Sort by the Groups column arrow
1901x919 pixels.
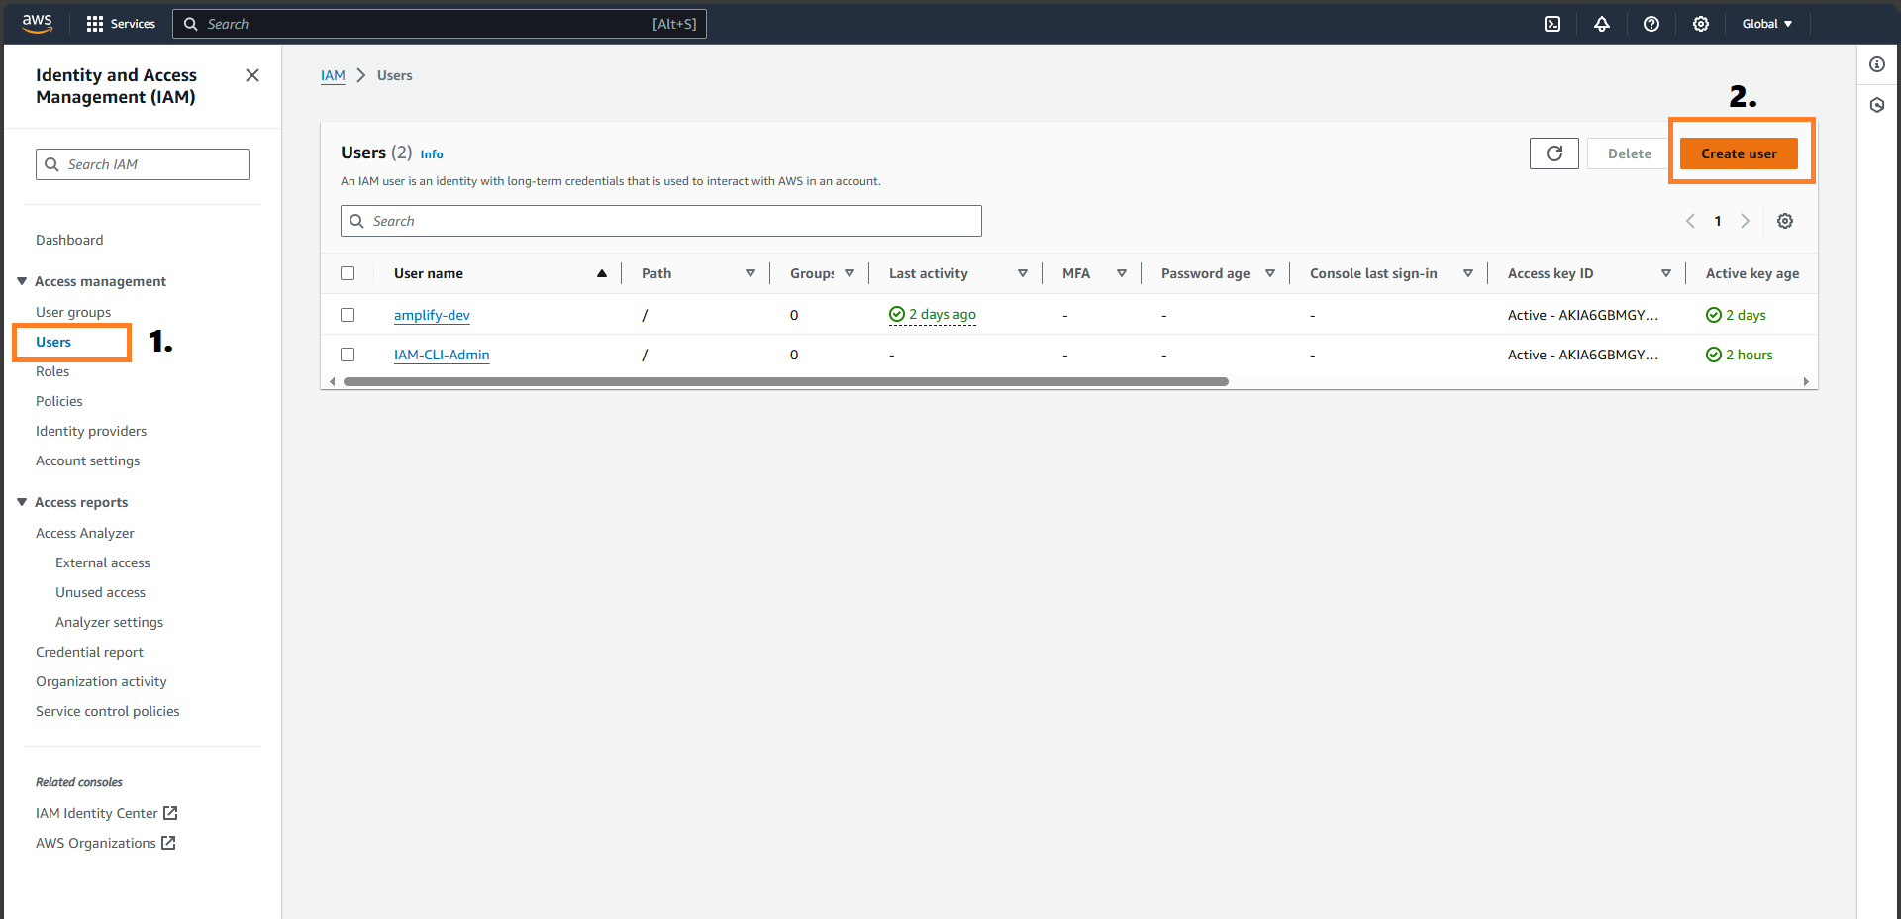click(x=850, y=273)
